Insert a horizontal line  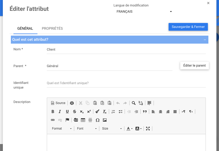(x=90, y=120)
